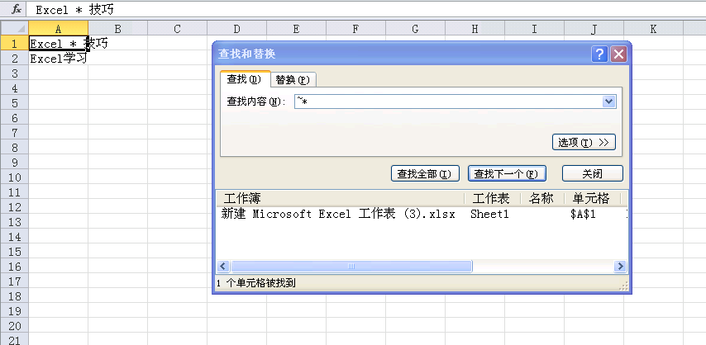706x345 pixels.
Task: Select column I header
Action: [x=534, y=29]
